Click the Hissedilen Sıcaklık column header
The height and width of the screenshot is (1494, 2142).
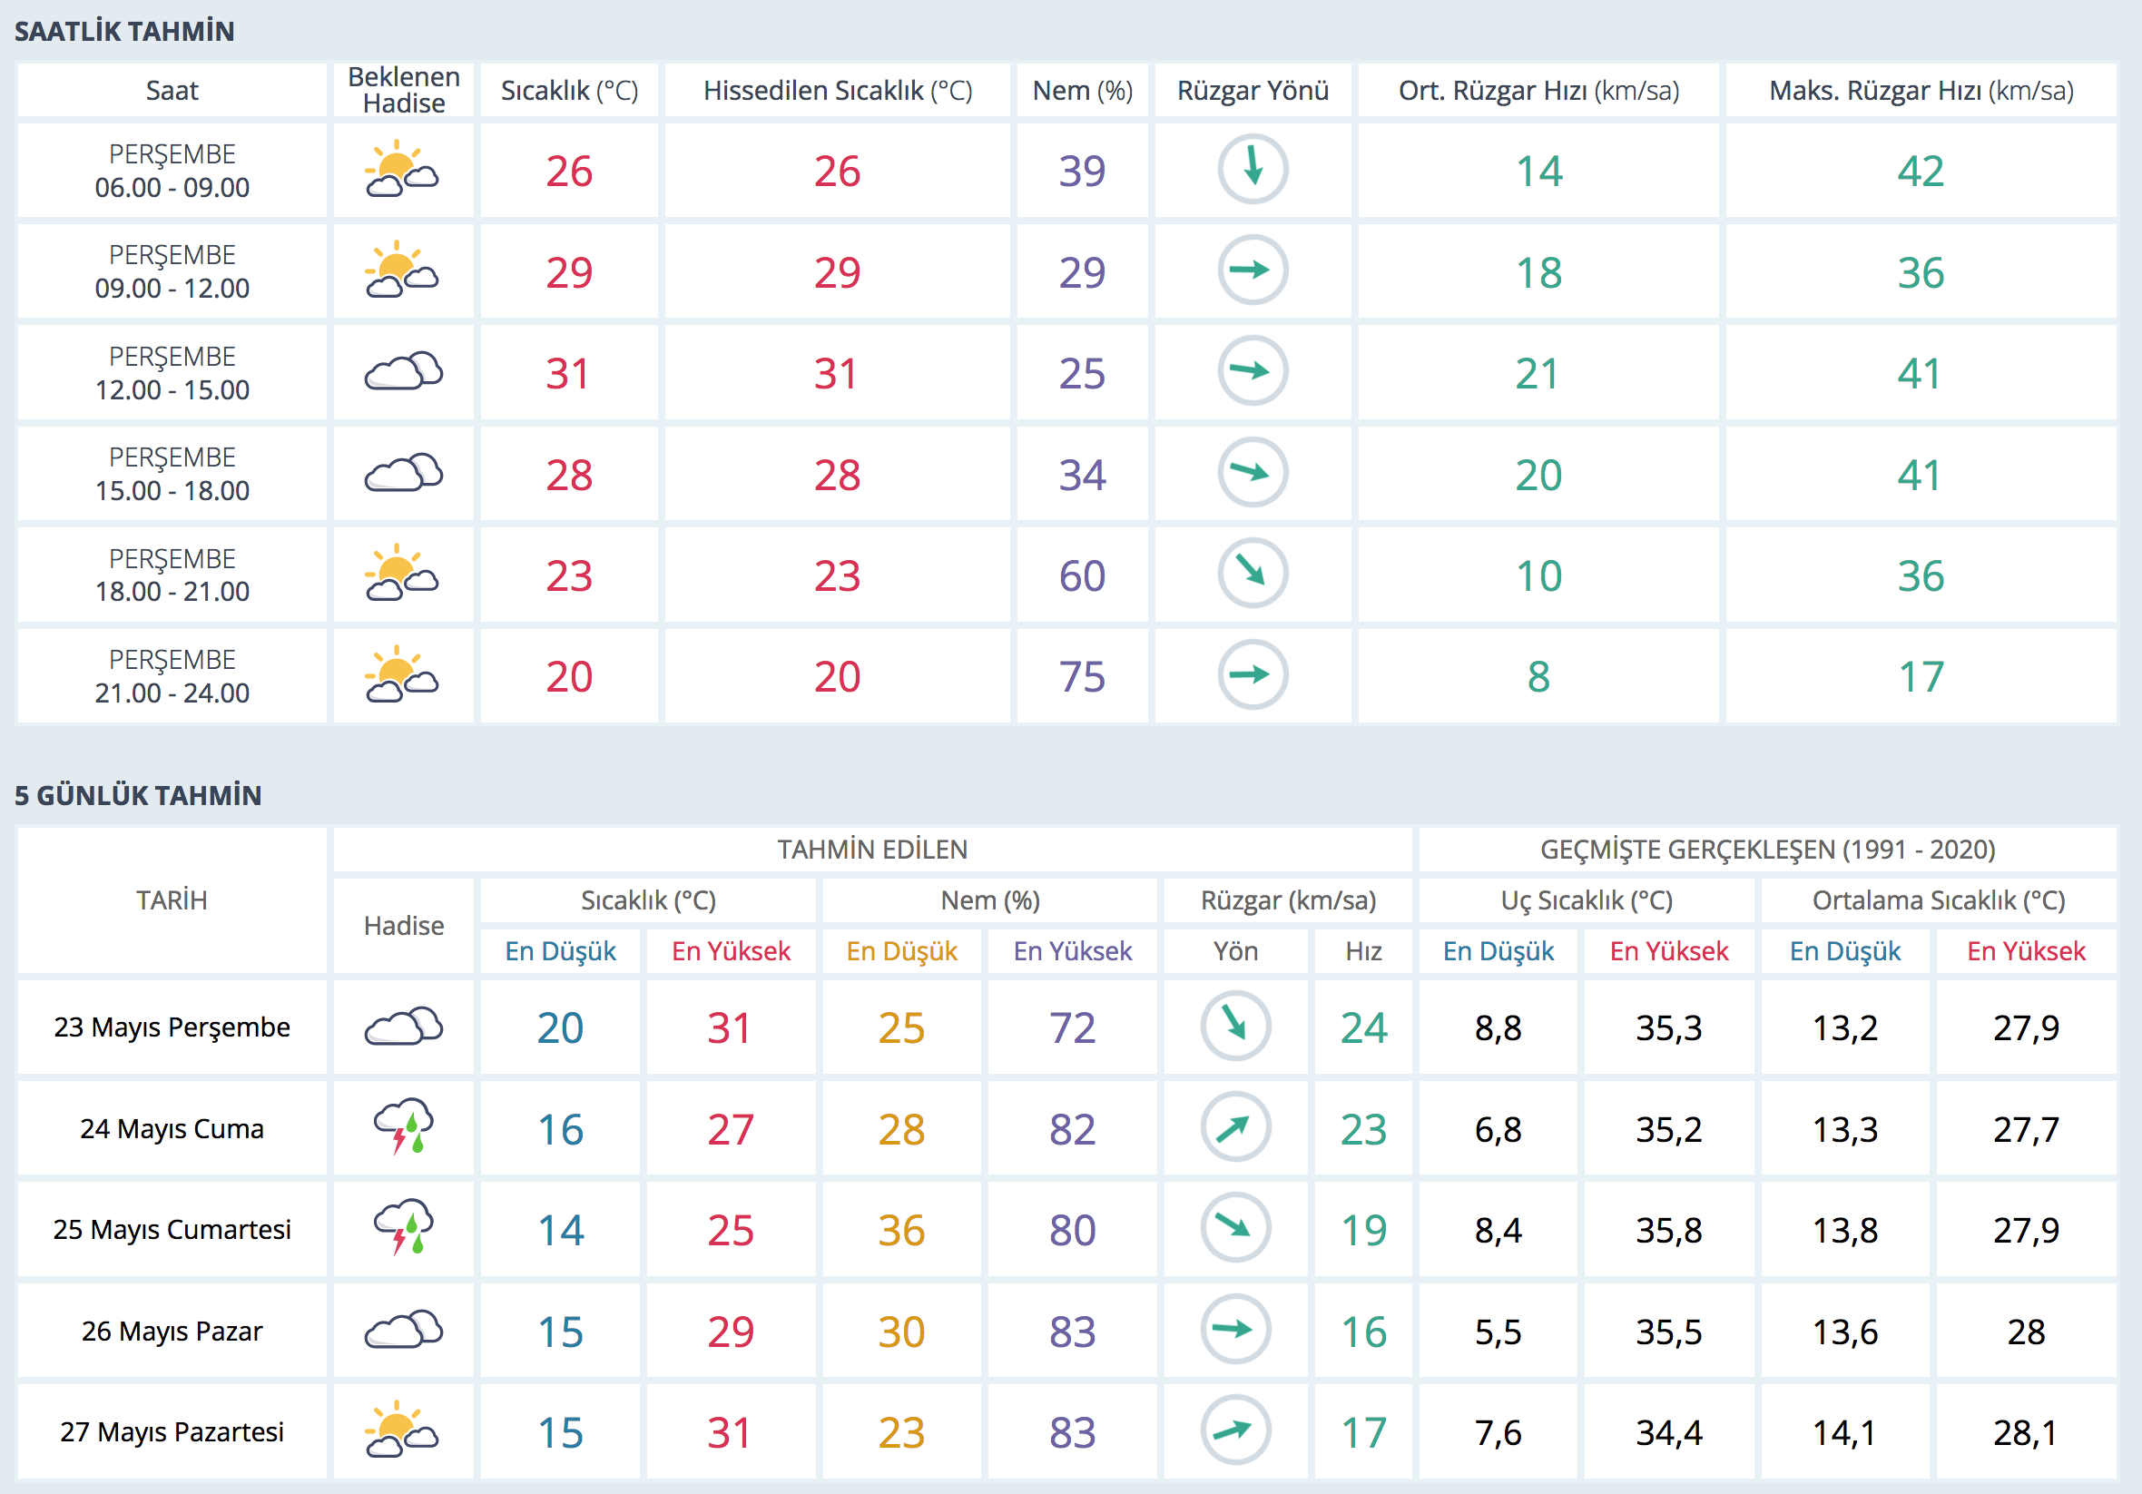click(837, 91)
